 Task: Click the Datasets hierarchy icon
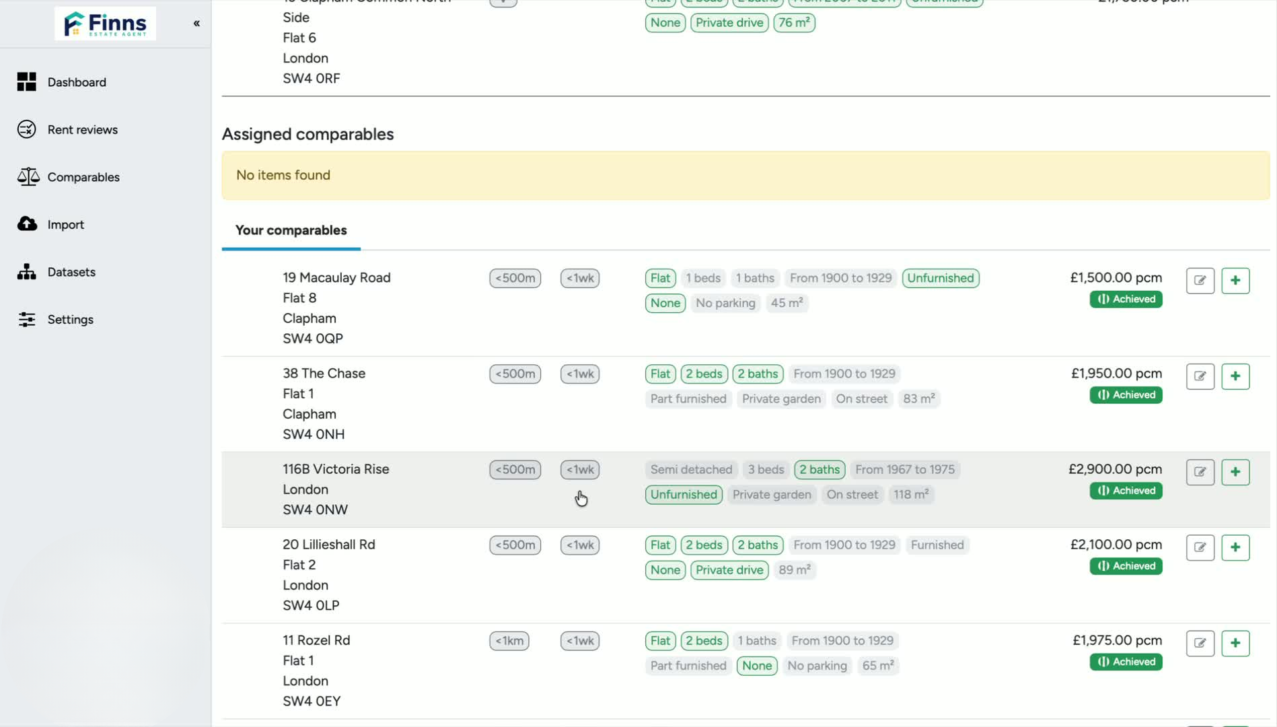(x=27, y=272)
